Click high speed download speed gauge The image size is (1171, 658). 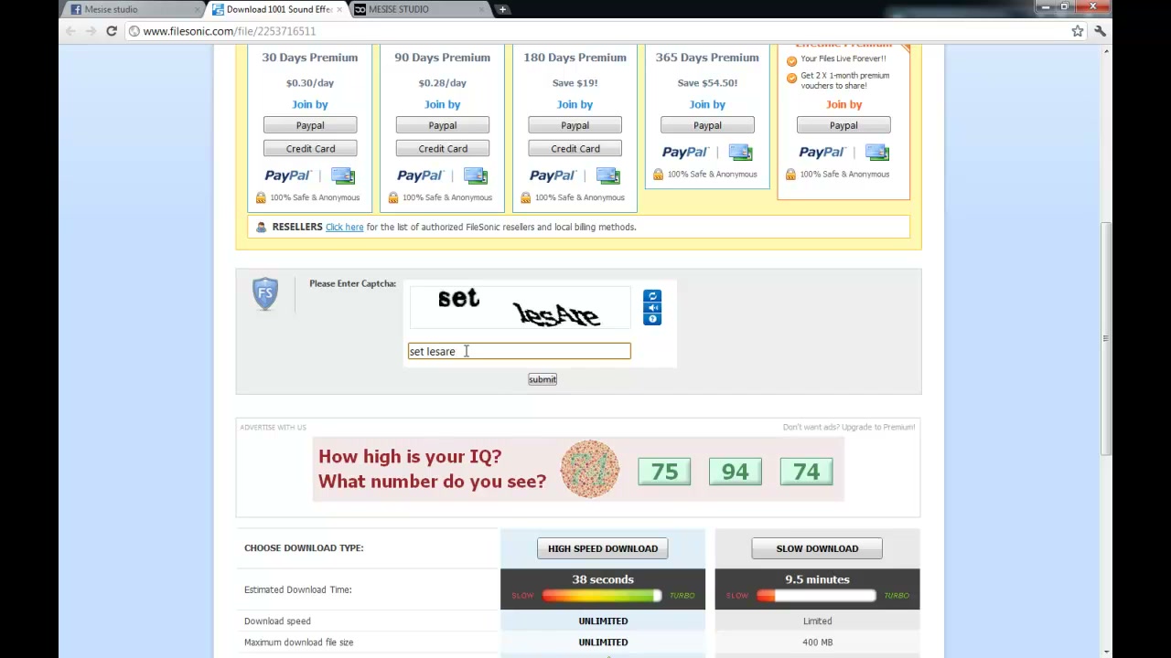point(602,596)
